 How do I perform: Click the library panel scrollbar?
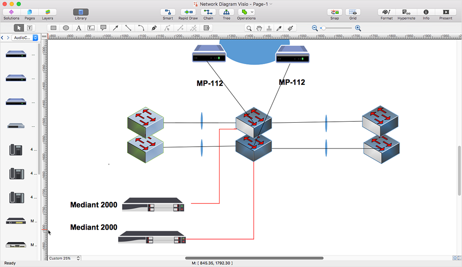click(39, 109)
